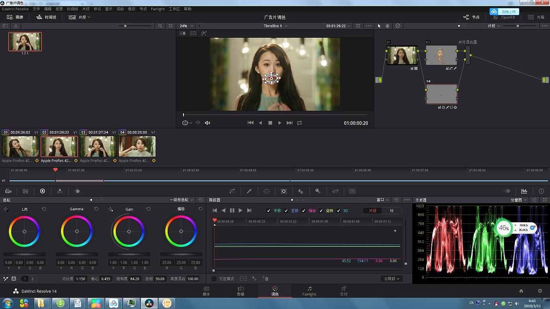Switch to the 媒体 page
The width and height of the screenshot is (550, 309).
pos(206,291)
